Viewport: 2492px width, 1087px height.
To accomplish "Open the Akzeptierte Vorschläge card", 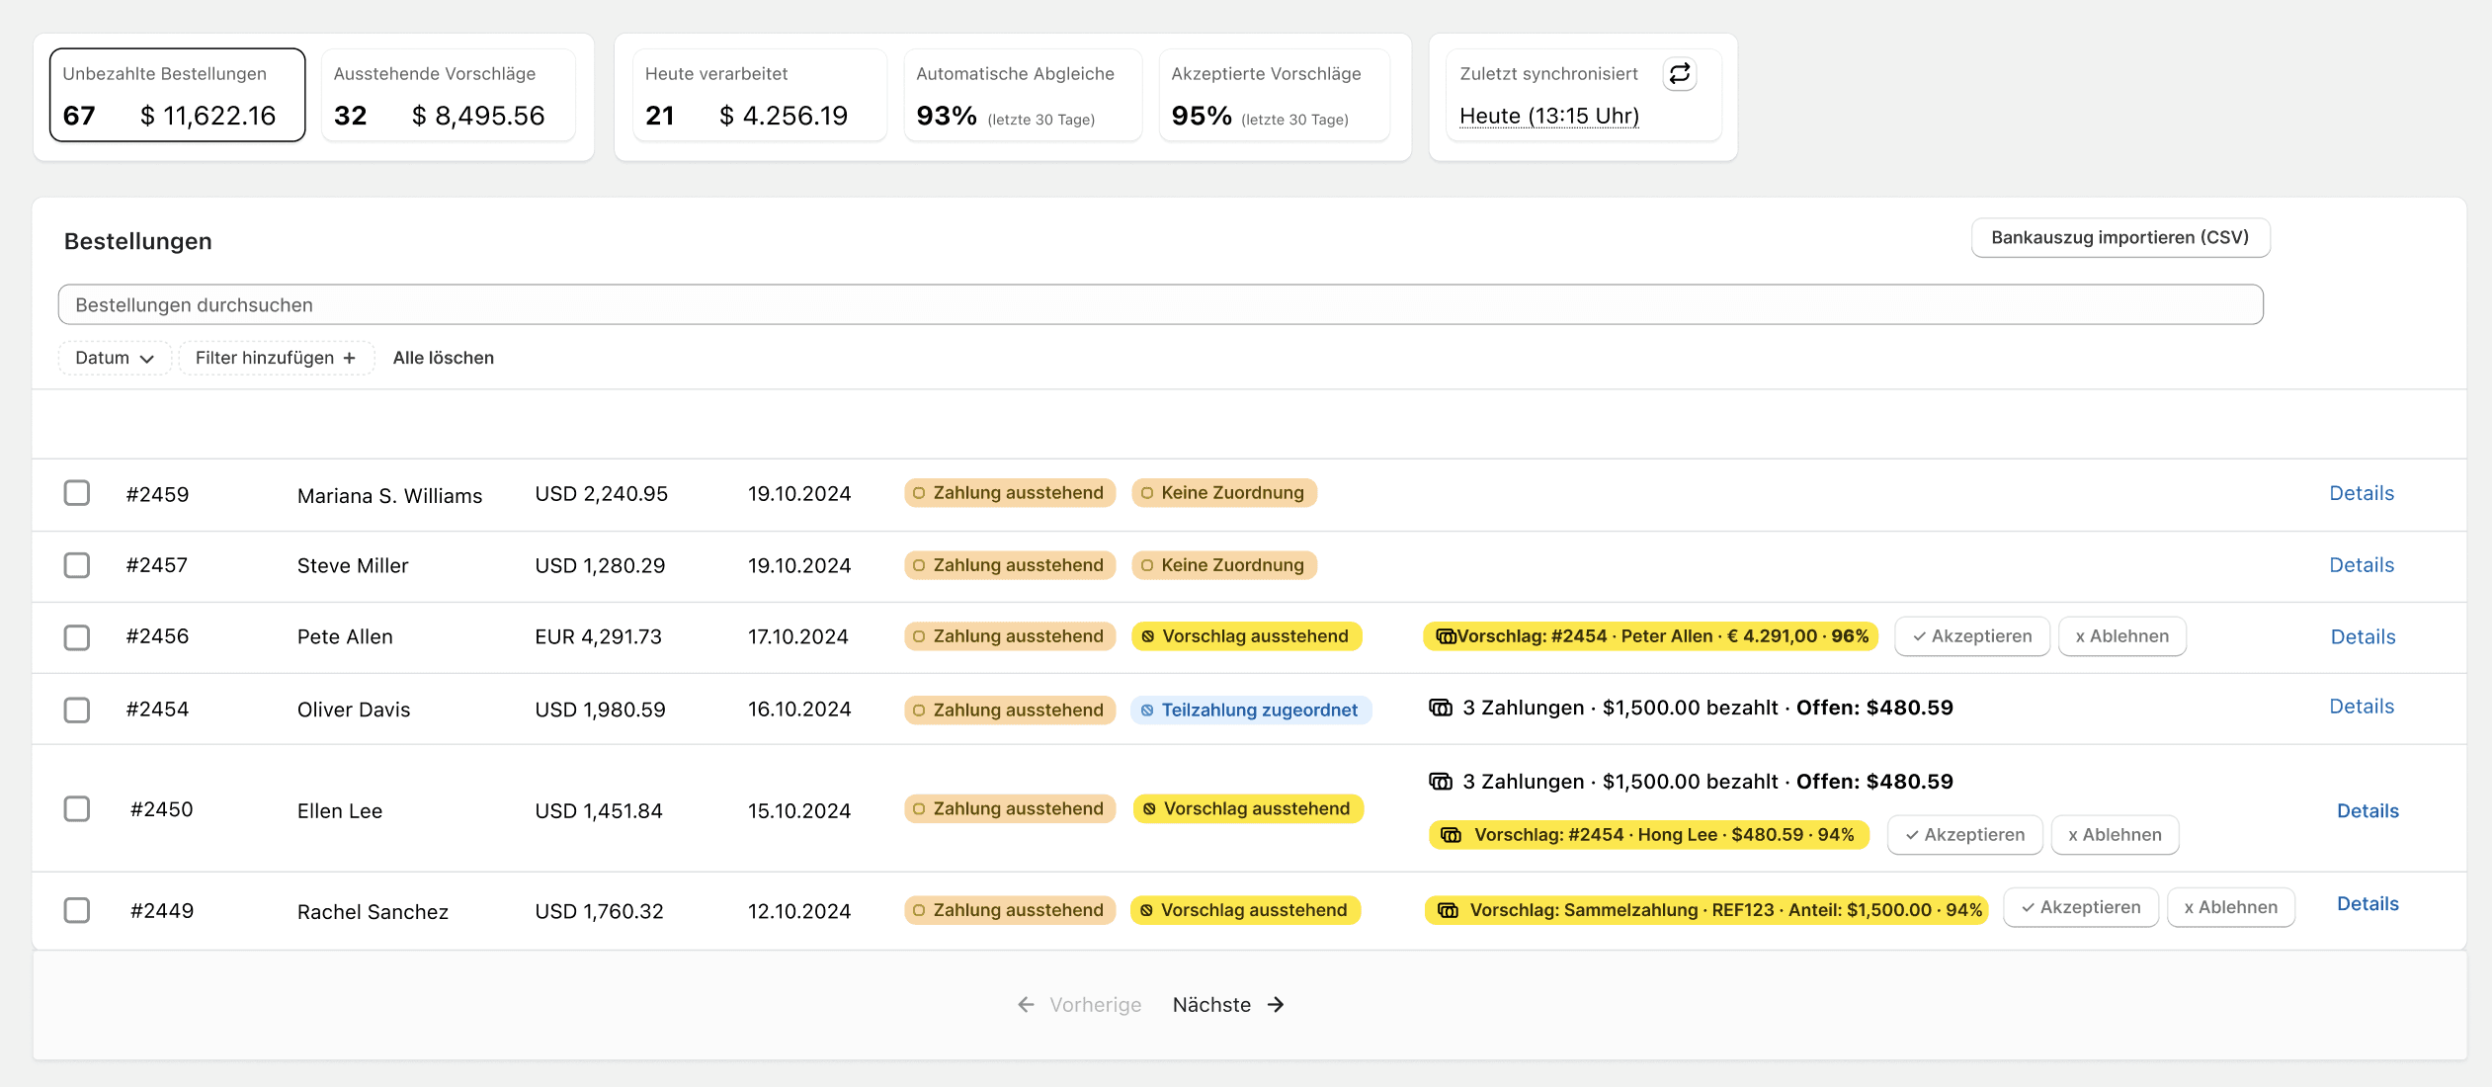I will coord(1275,95).
